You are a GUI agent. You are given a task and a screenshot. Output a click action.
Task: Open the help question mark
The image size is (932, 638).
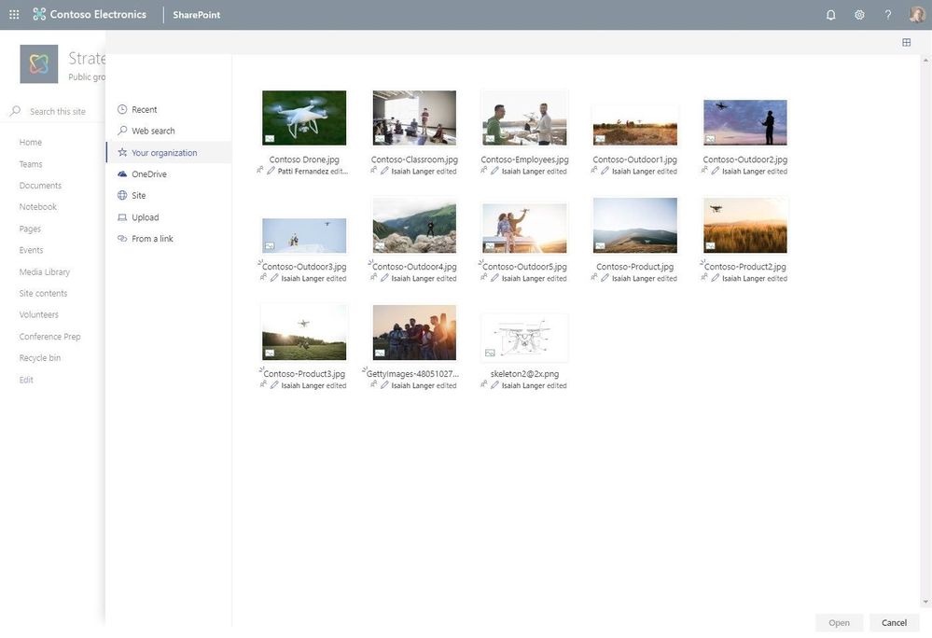click(x=887, y=14)
